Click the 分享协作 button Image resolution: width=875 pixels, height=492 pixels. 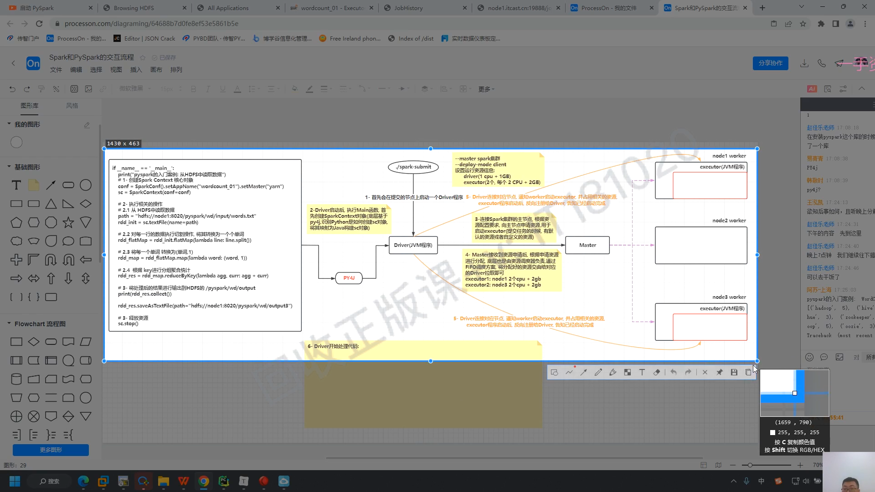770,63
